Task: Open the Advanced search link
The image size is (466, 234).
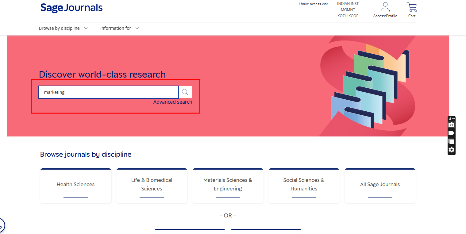Action: click(x=173, y=102)
